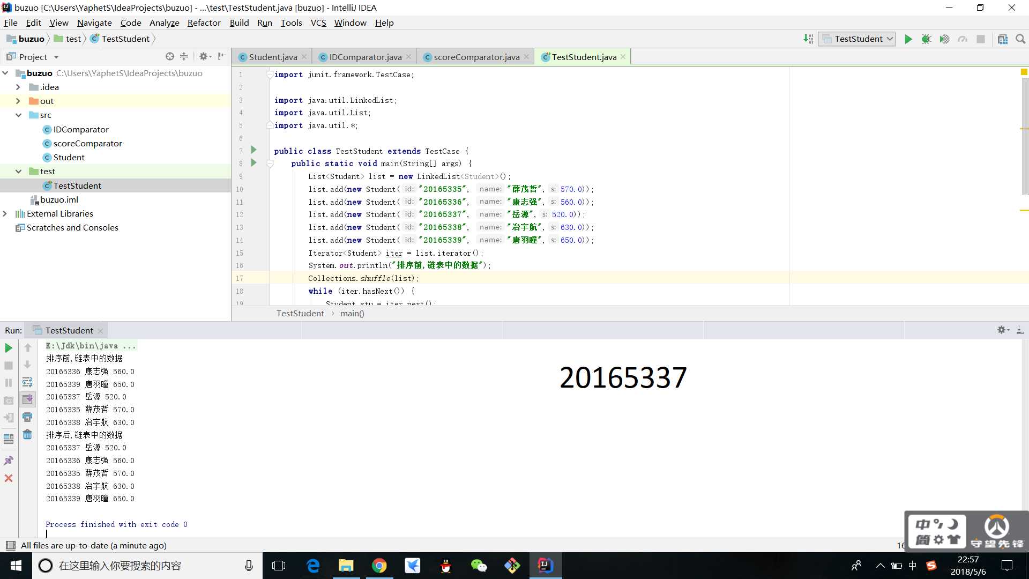1029x579 pixels.
Task: Rerun TestStudent in the Run panel
Action: (9, 348)
